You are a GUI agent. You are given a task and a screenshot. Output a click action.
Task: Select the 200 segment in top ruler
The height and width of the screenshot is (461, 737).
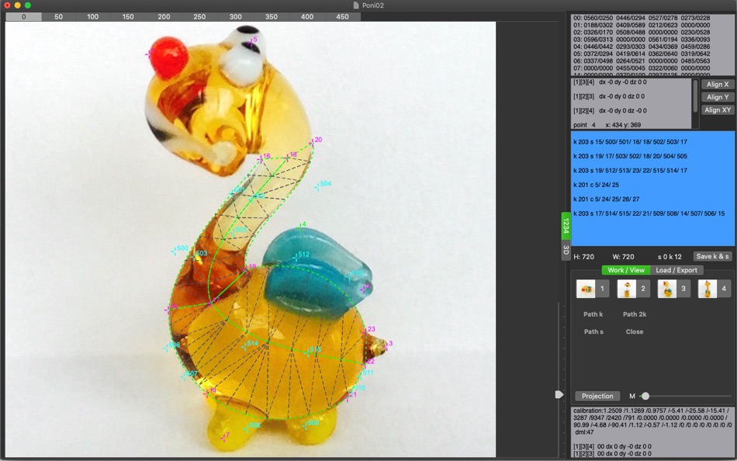tap(164, 16)
